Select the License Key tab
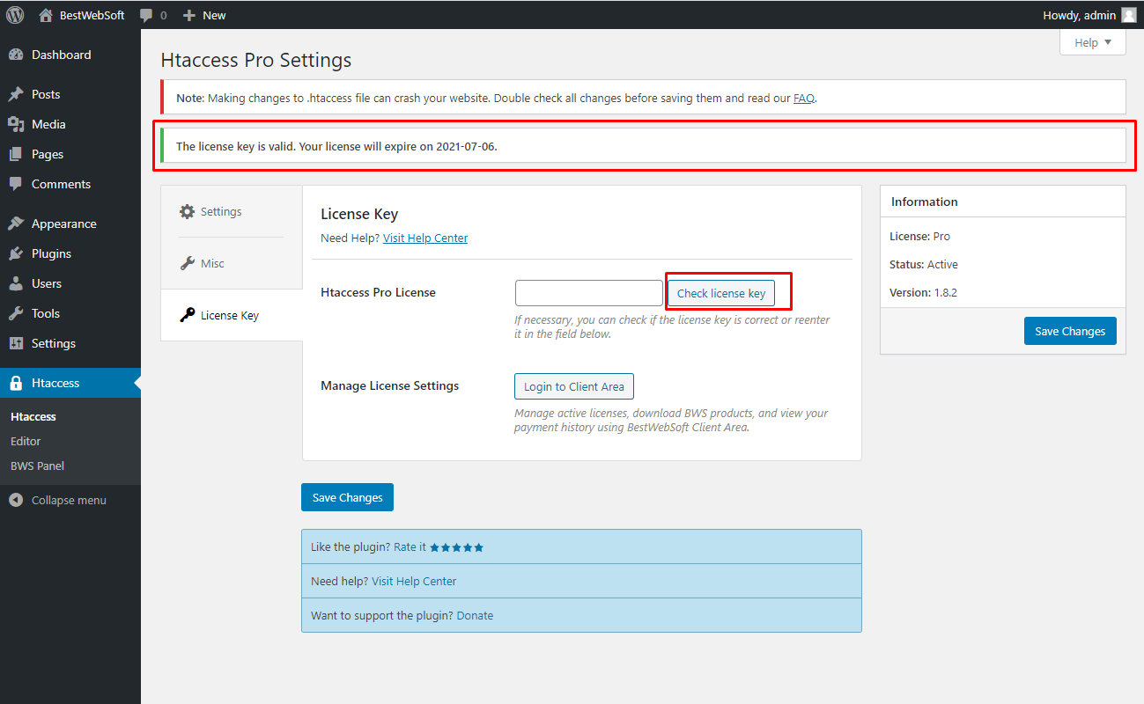This screenshot has height=704, width=1144. [232, 315]
